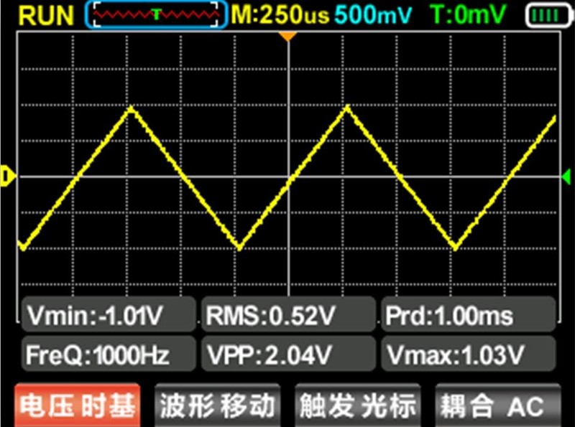Adjust the T:0mV trigger level readout
The height and width of the screenshot is (427, 575).
click(x=469, y=14)
